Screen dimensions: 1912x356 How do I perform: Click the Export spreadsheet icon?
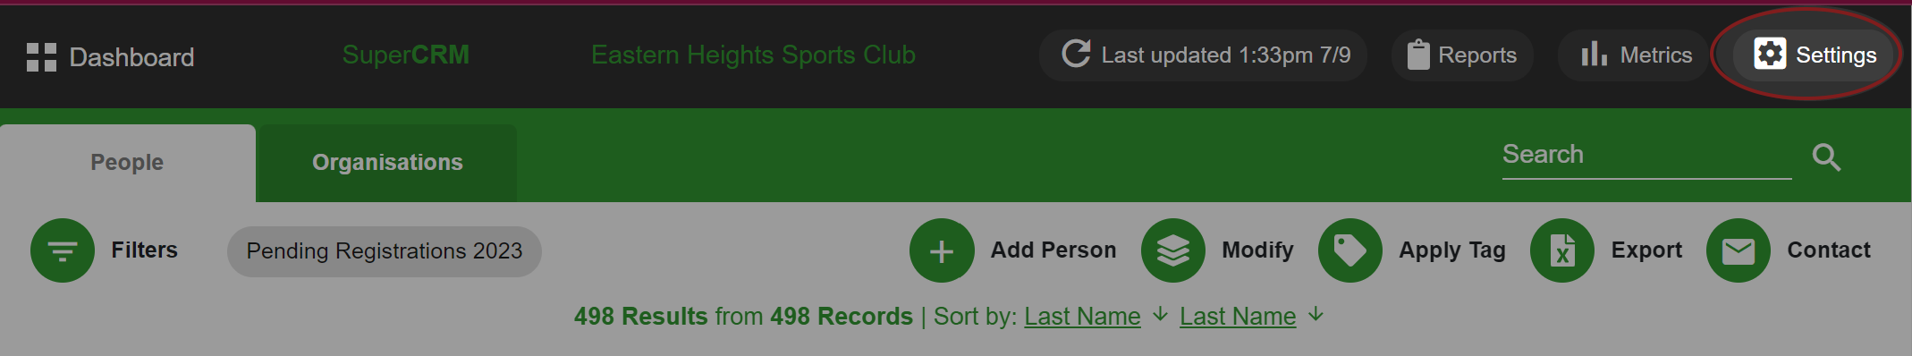click(x=1562, y=250)
